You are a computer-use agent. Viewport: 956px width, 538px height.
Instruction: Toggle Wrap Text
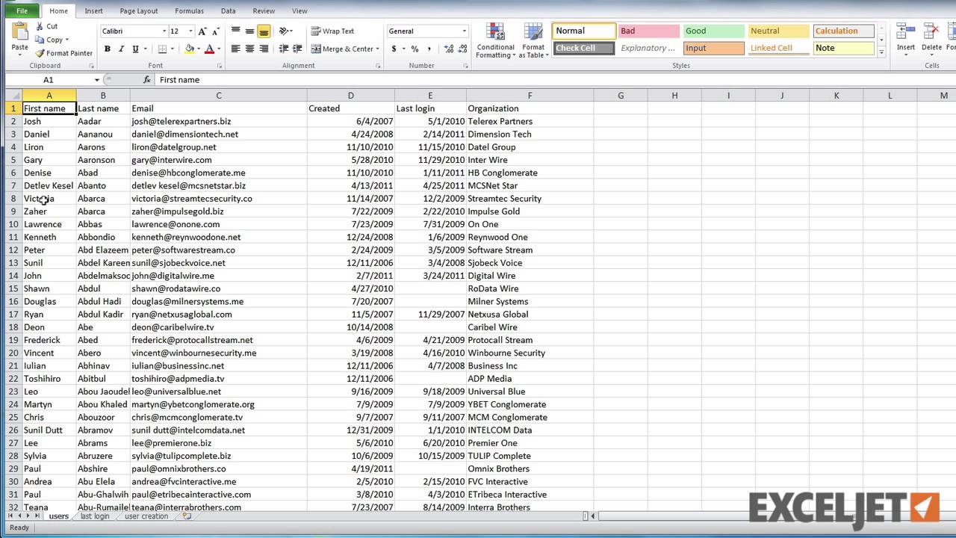point(332,31)
